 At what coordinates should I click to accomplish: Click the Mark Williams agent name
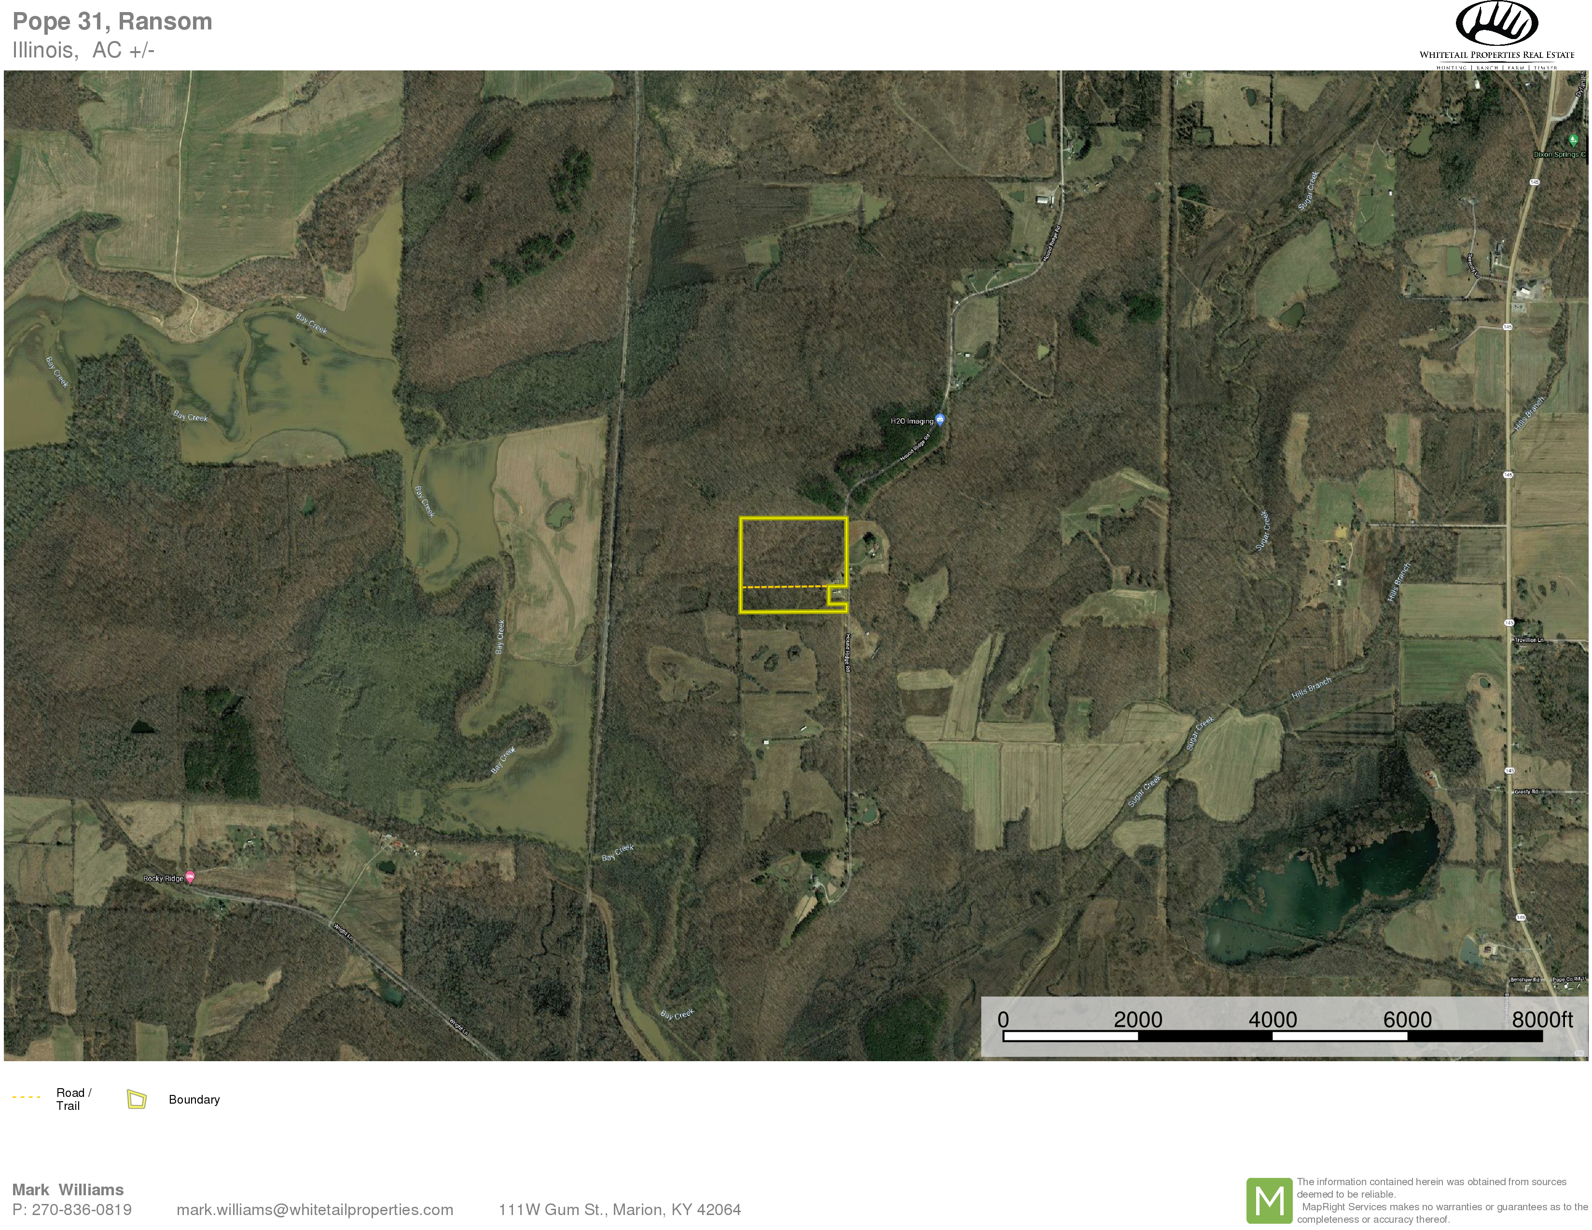coord(68,1190)
